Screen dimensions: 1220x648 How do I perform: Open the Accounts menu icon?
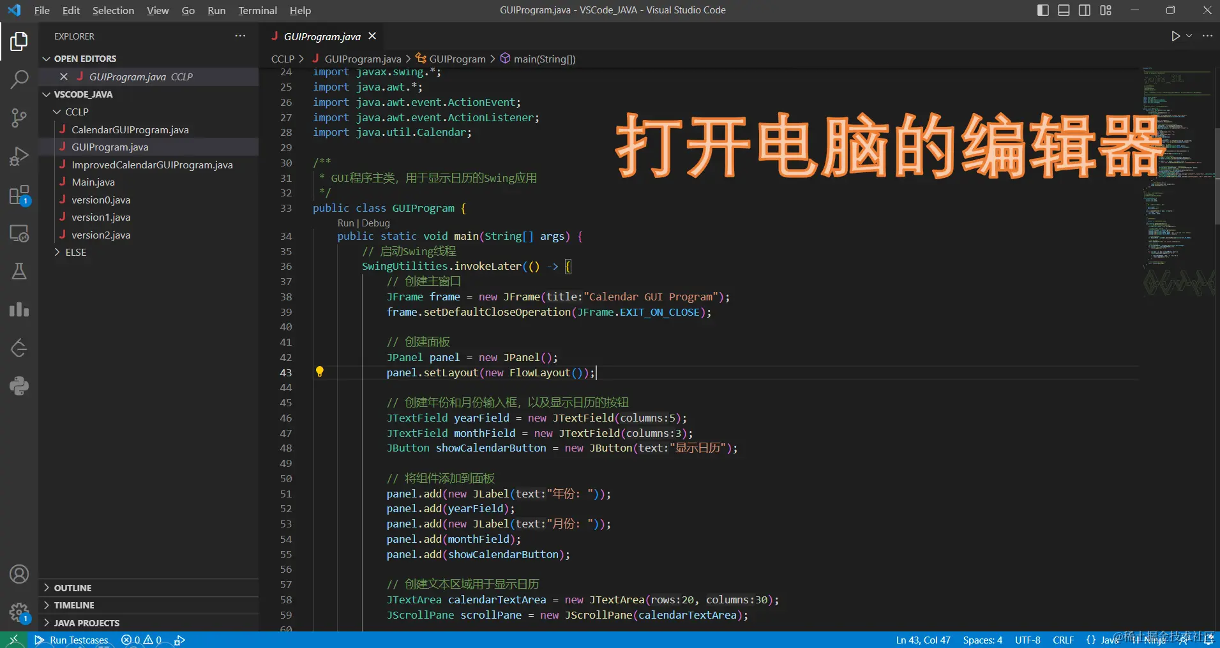(x=19, y=574)
